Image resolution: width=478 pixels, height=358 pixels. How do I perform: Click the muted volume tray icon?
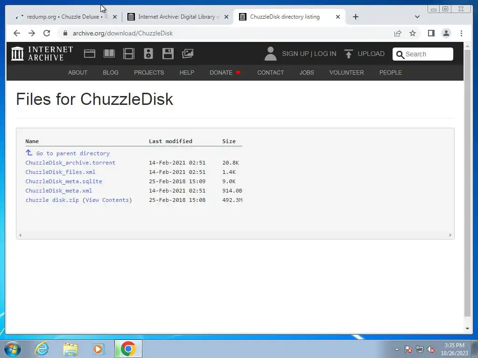431,349
